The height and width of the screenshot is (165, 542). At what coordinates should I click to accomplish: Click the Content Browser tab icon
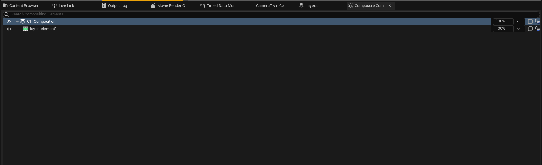tap(5, 6)
